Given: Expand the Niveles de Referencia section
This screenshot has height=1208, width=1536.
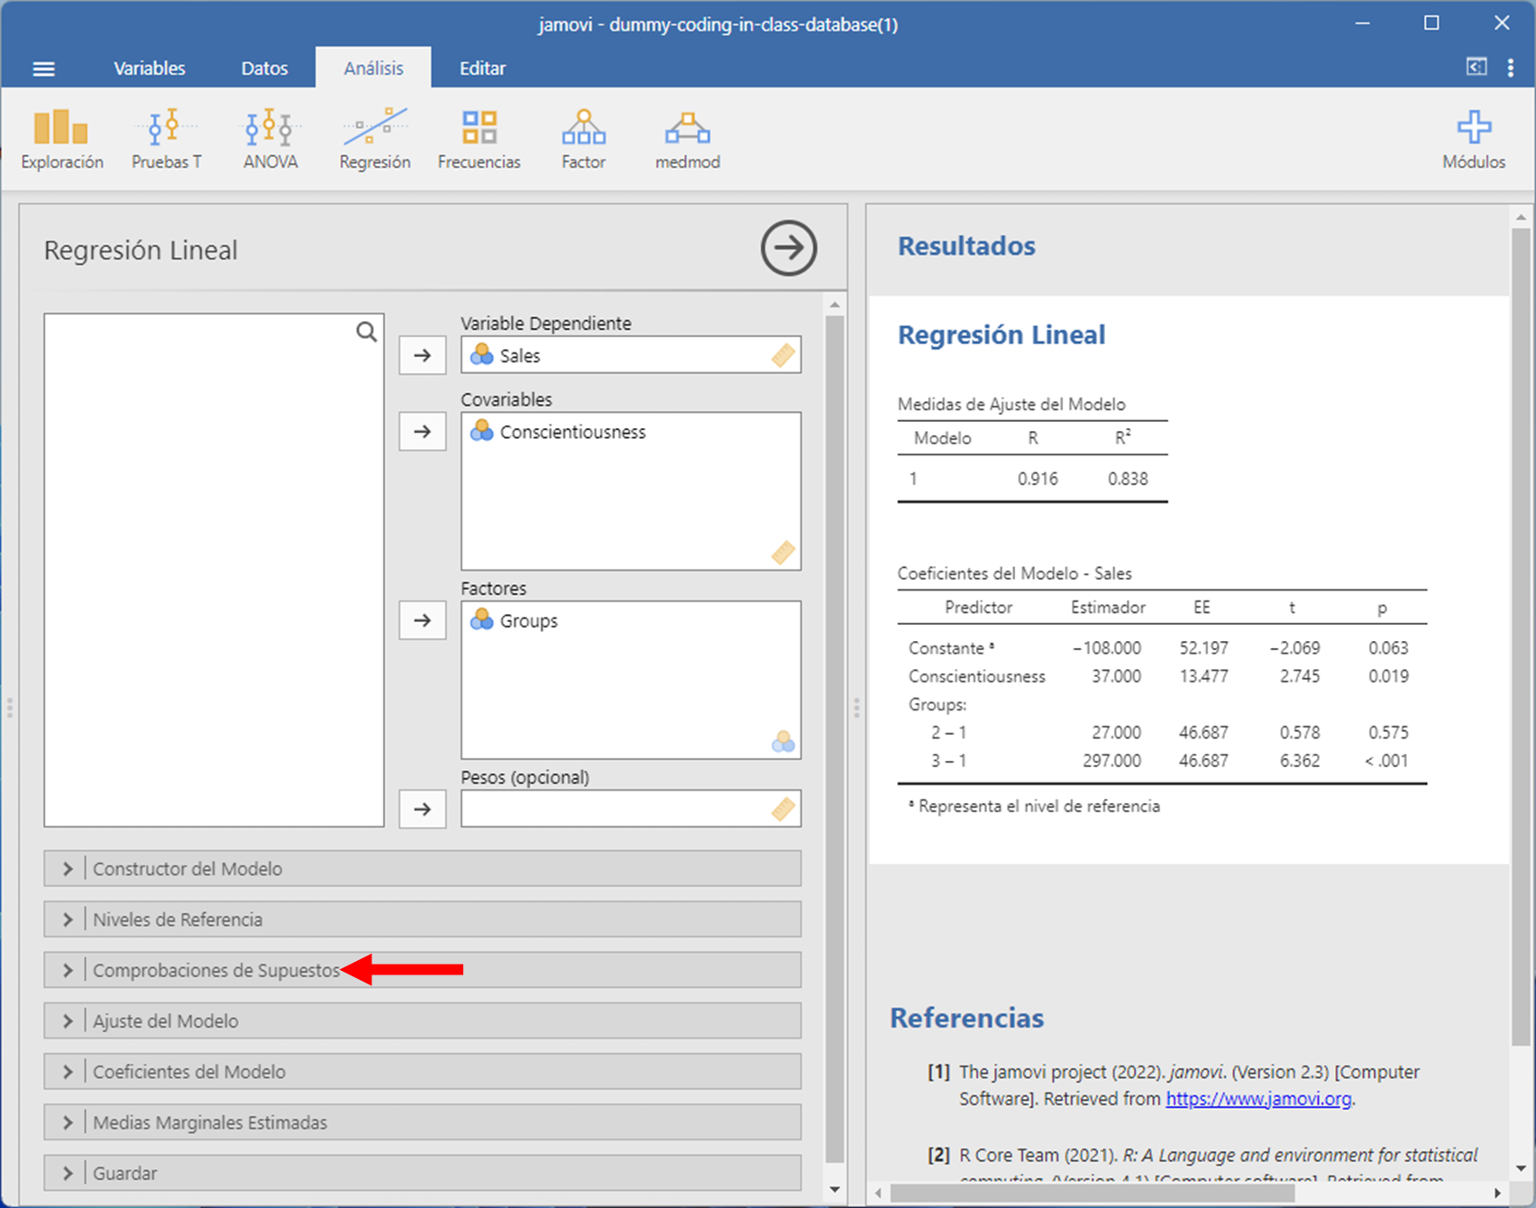Looking at the screenshot, I should point(422,920).
